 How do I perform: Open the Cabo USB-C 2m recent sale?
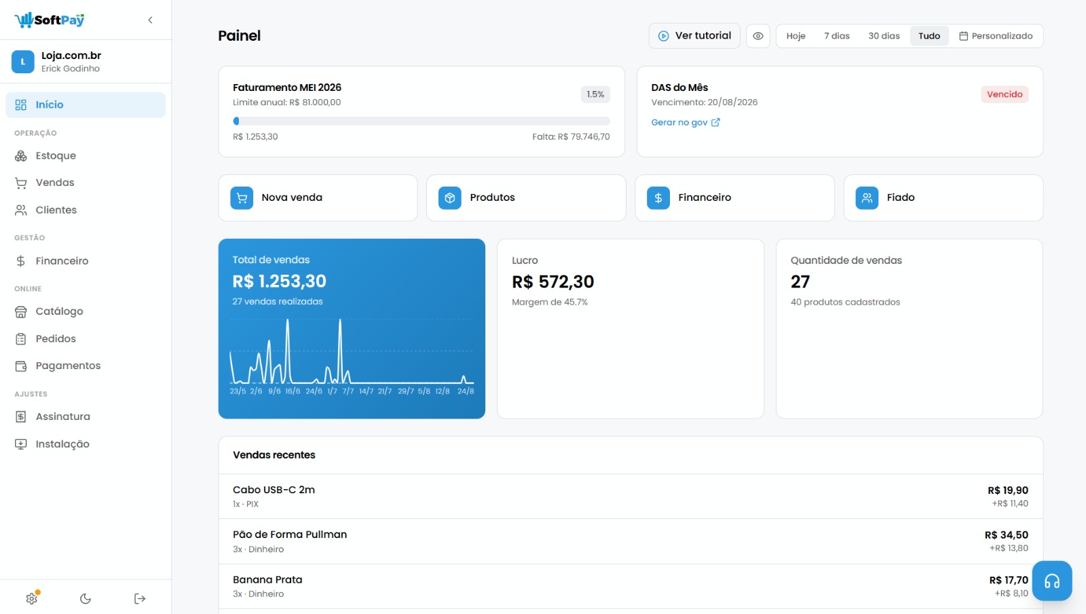pos(631,497)
